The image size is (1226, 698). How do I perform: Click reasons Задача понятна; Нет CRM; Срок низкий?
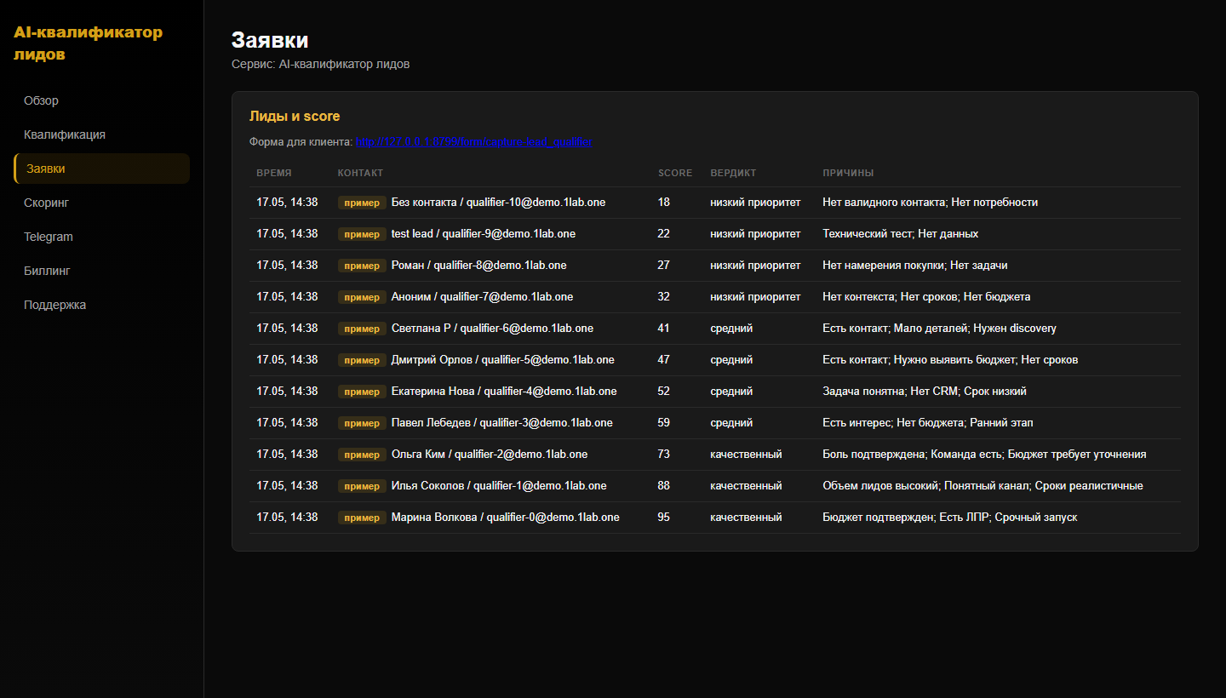coord(925,392)
